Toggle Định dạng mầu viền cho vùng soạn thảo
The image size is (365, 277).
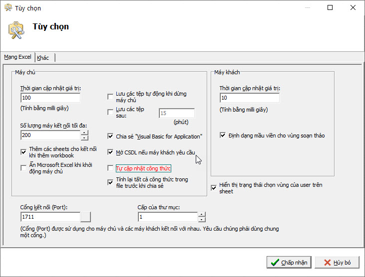tap(223, 135)
